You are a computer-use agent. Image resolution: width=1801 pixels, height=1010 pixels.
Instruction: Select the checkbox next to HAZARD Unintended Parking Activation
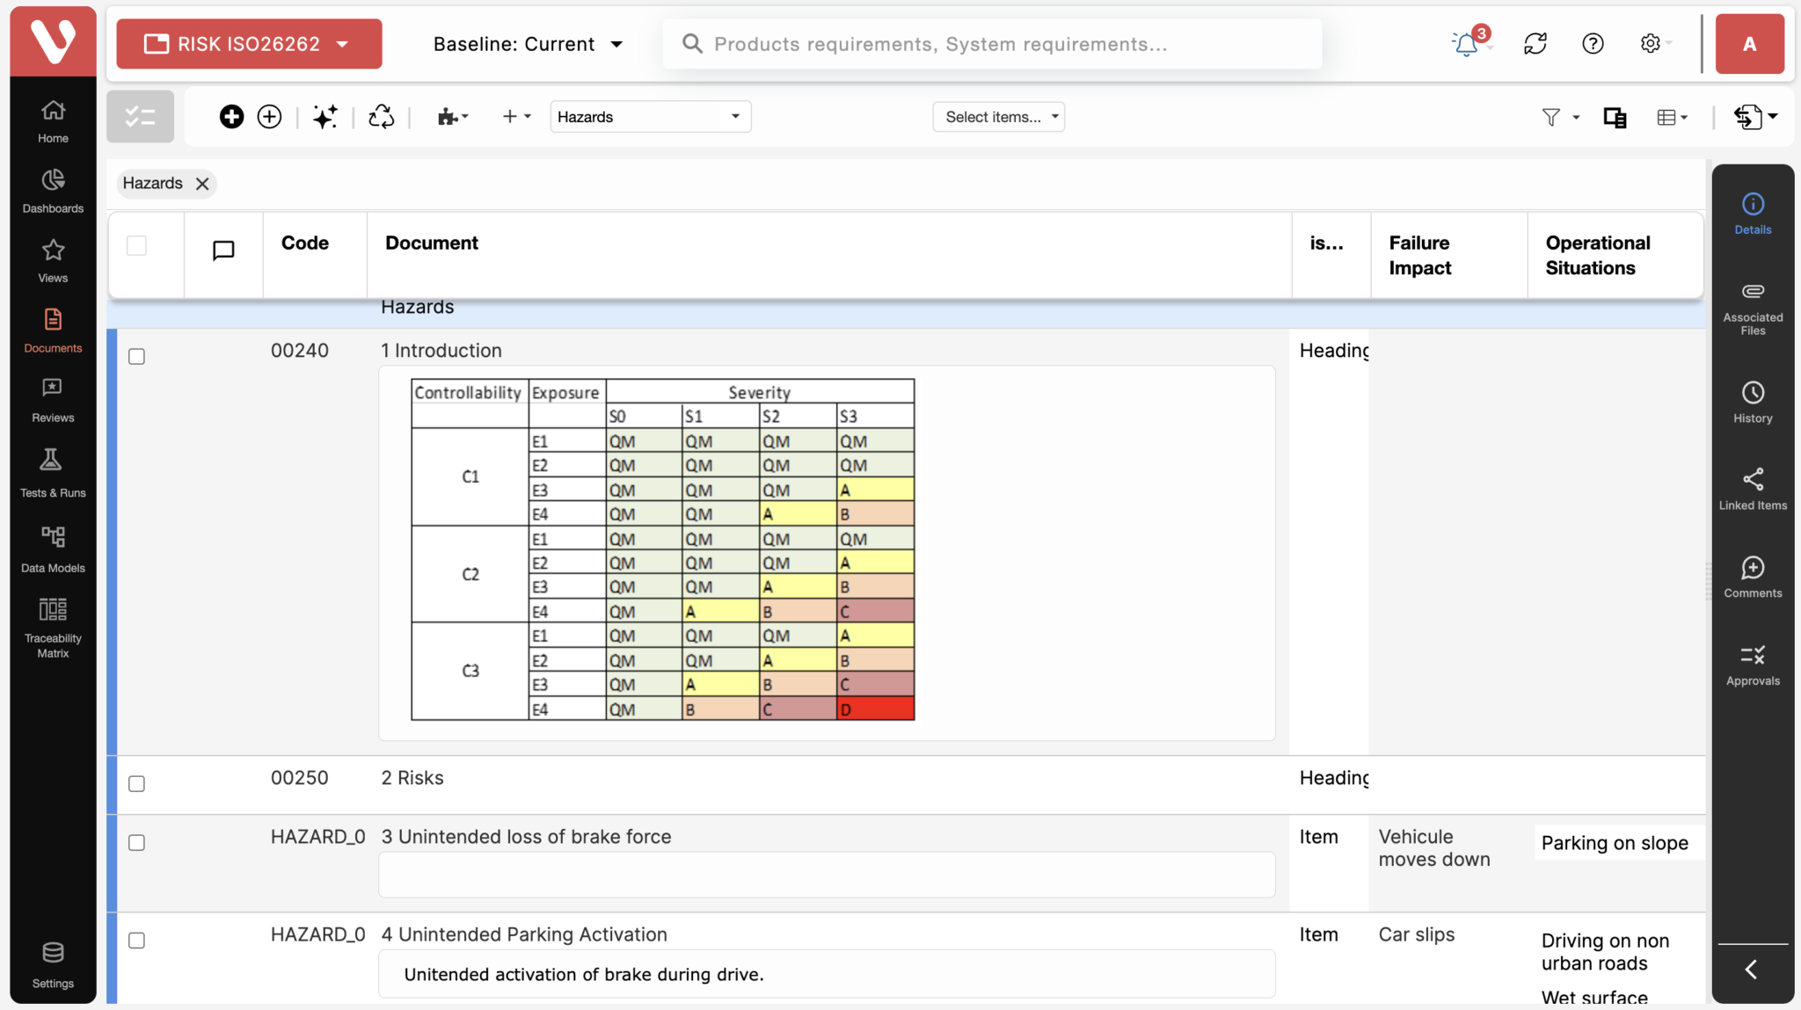point(136,940)
